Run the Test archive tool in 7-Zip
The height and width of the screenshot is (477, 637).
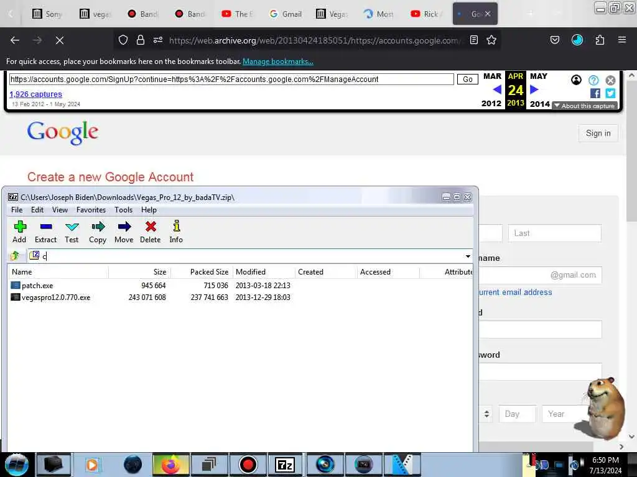click(x=72, y=232)
